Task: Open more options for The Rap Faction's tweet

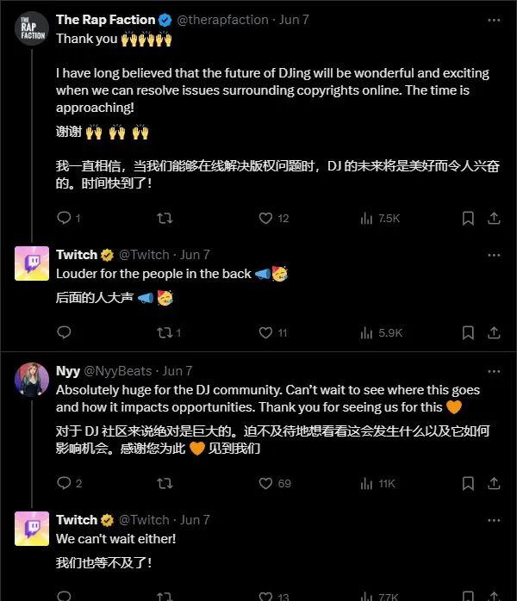Action: pyautogui.click(x=494, y=20)
